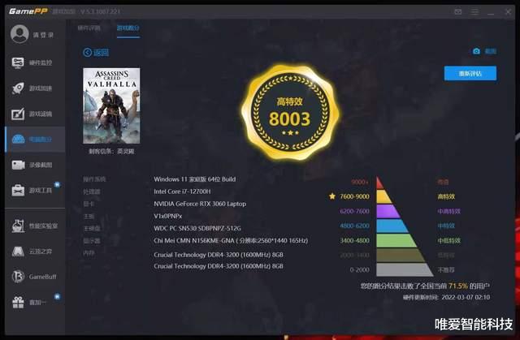Click the red top tier of pyramid
The width and height of the screenshot is (520, 340).
[379, 183]
